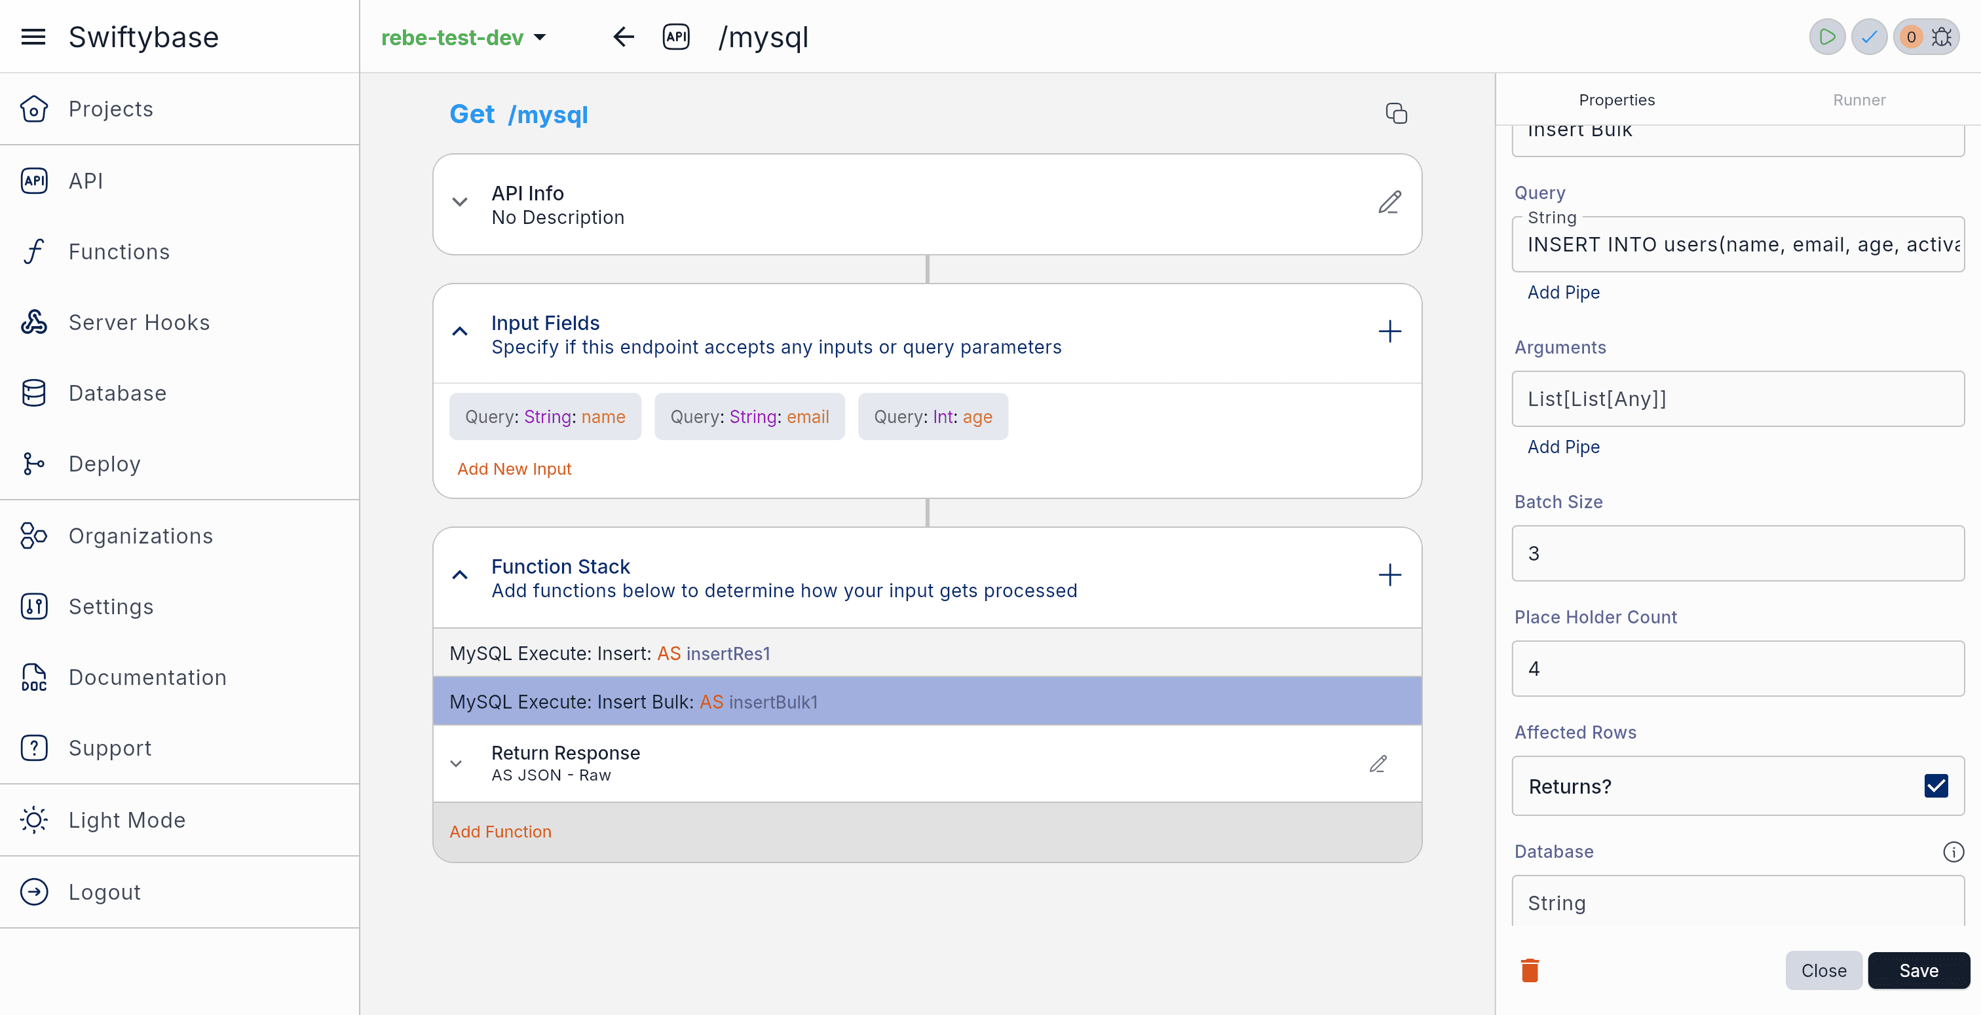Click the Functions script icon
Image resolution: width=1981 pixels, height=1015 pixels.
(34, 251)
